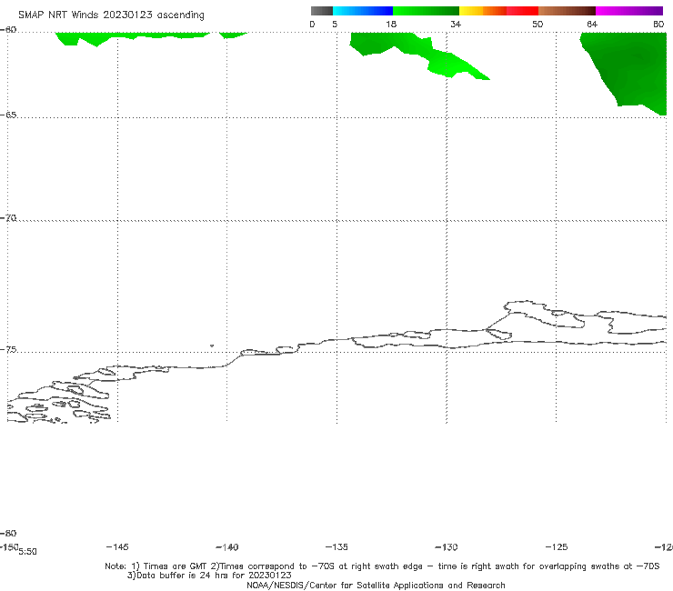673x591 pixels.
Task: Click the green segment of the color bar
Action: 426,11
